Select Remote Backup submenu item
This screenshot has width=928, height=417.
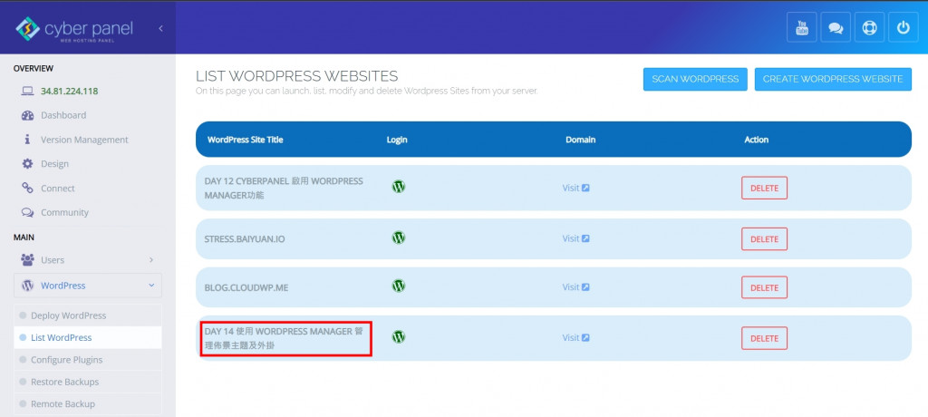pos(88,404)
